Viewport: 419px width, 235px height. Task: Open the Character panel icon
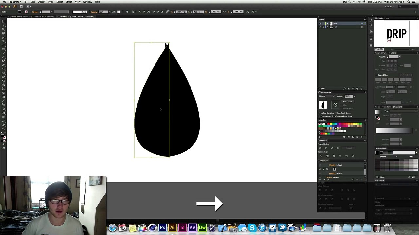[x=371, y=25]
